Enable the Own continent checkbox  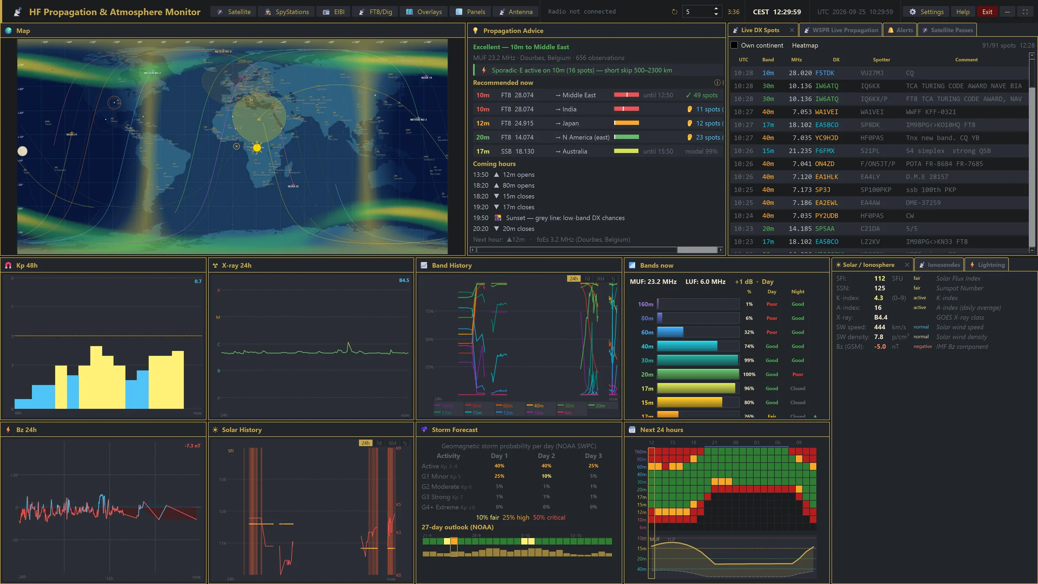tap(734, 45)
